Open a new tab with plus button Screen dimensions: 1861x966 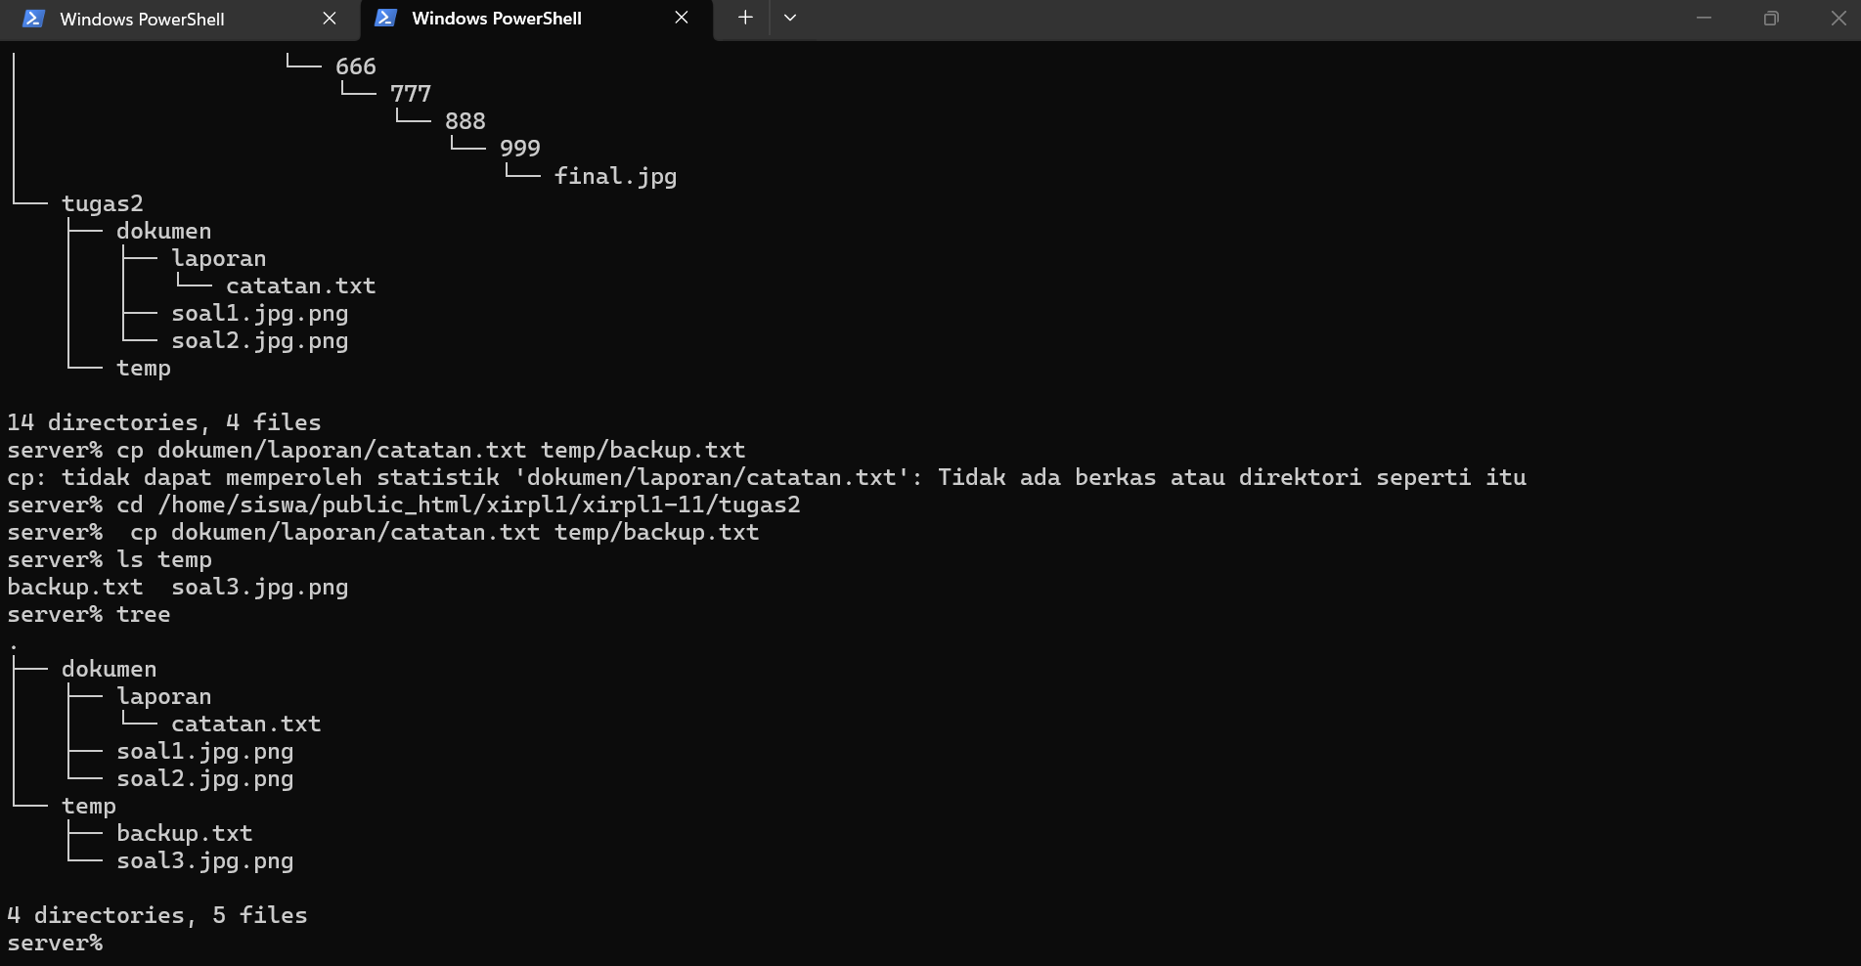(745, 18)
